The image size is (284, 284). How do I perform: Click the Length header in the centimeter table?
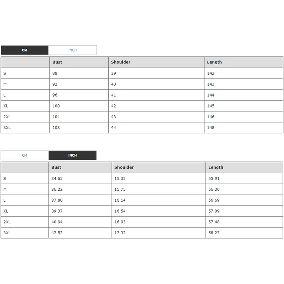[214, 62]
